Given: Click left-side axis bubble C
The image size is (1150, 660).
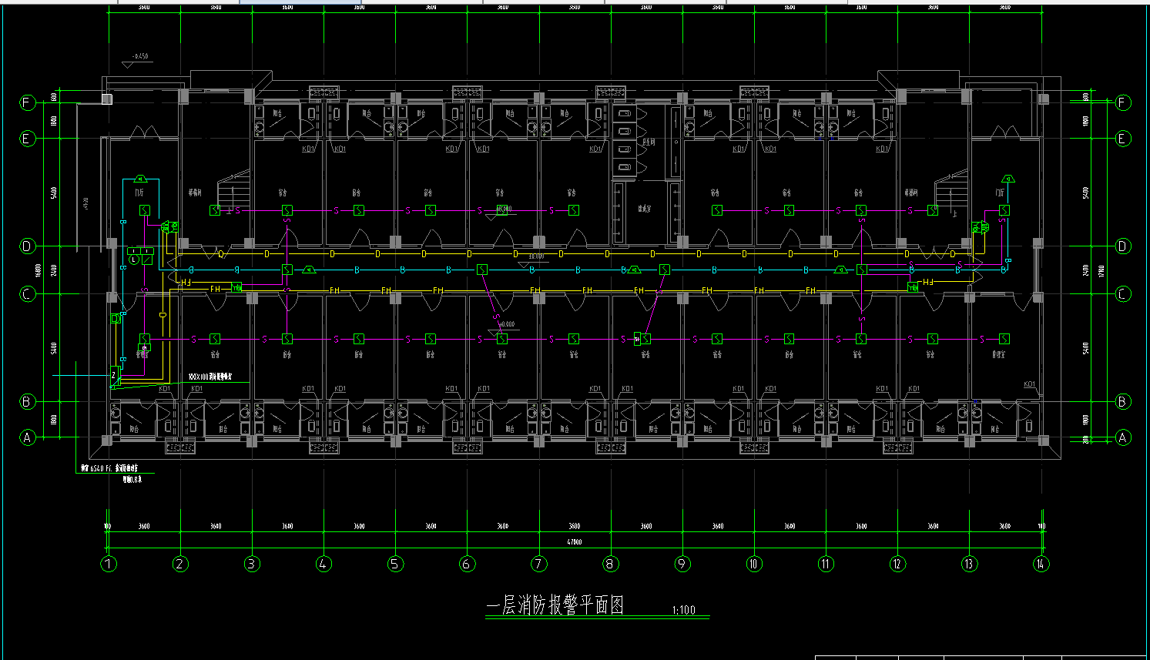Looking at the screenshot, I should point(28,294).
